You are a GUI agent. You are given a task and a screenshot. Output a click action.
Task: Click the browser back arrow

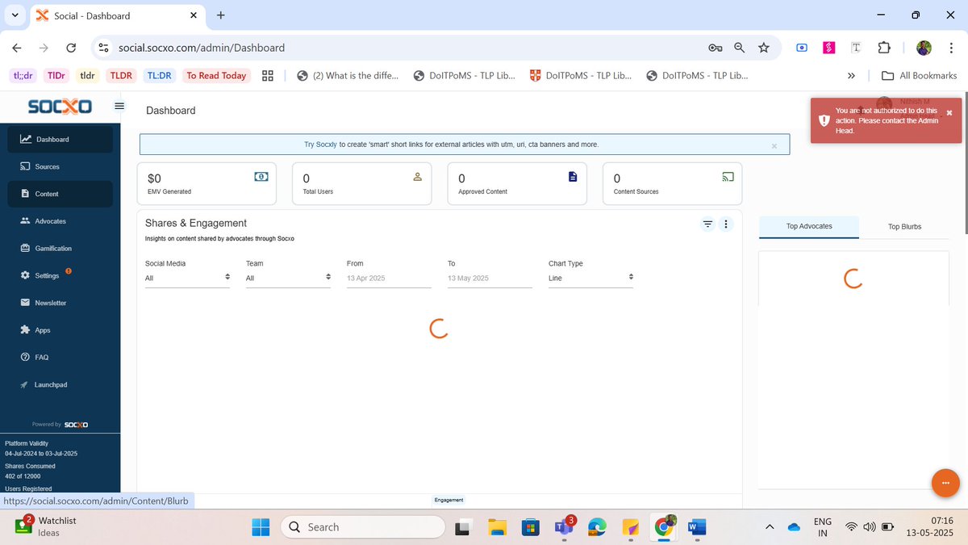pyautogui.click(x=17, y=48)
